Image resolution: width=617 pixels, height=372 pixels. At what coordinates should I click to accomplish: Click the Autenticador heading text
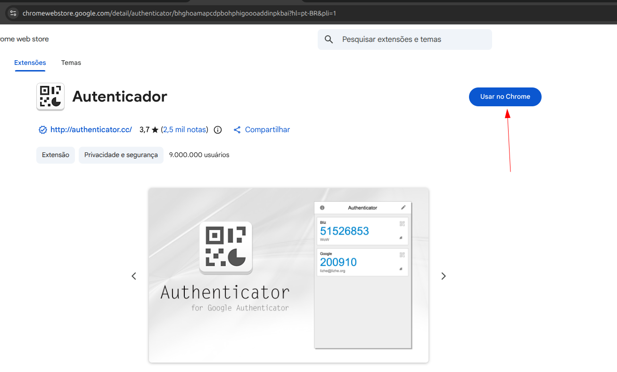click(x=120, y=97)
